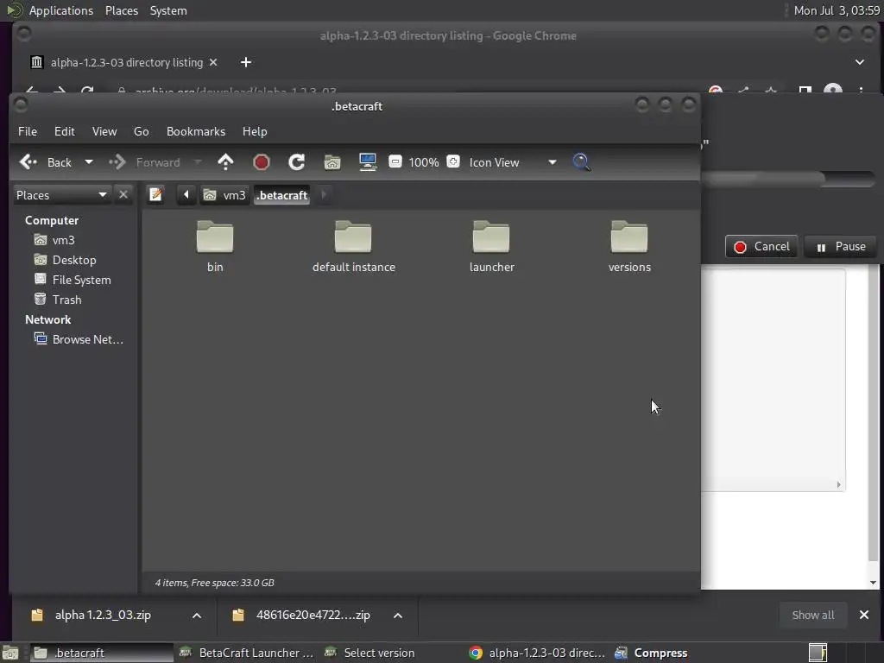Click the scroll down arrow in Chrome
This screenshot has height=663, width=884.
(873, 583)
